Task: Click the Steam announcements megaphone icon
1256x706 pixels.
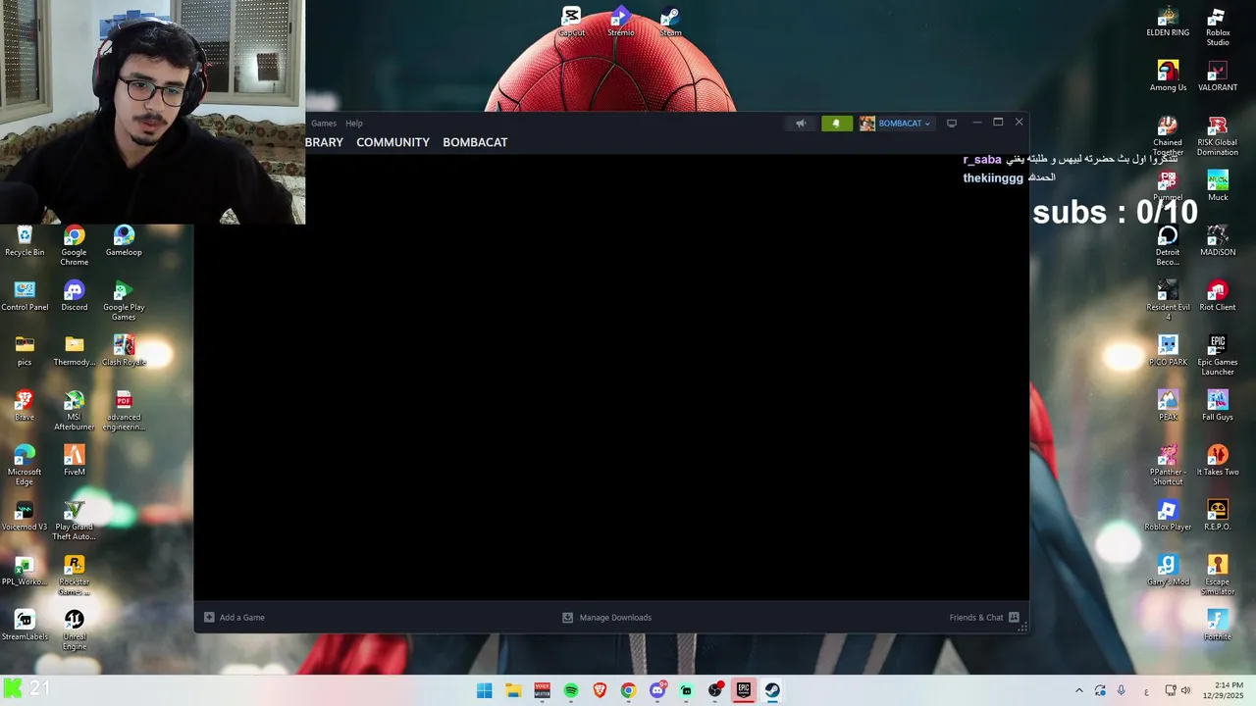Action: pos(801,124)
